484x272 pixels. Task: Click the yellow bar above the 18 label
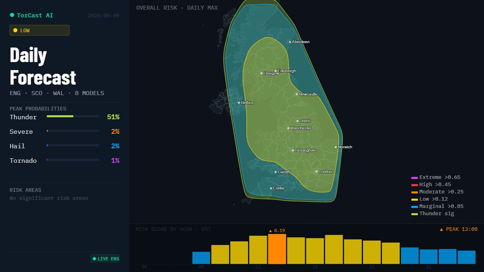point(372,252)
